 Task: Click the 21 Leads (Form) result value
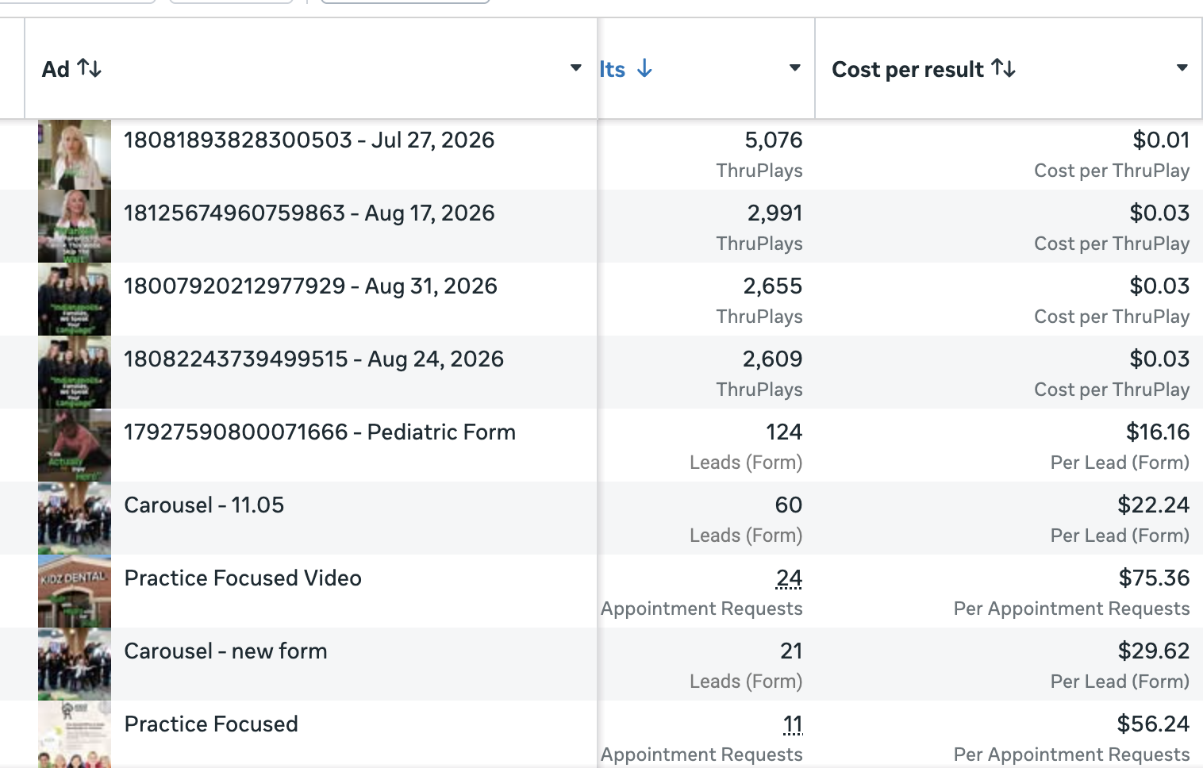tap(791, 651)
